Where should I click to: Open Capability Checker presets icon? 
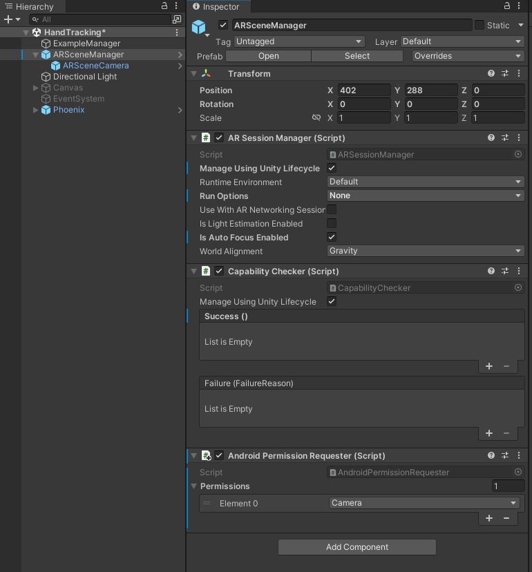point(505,271)
